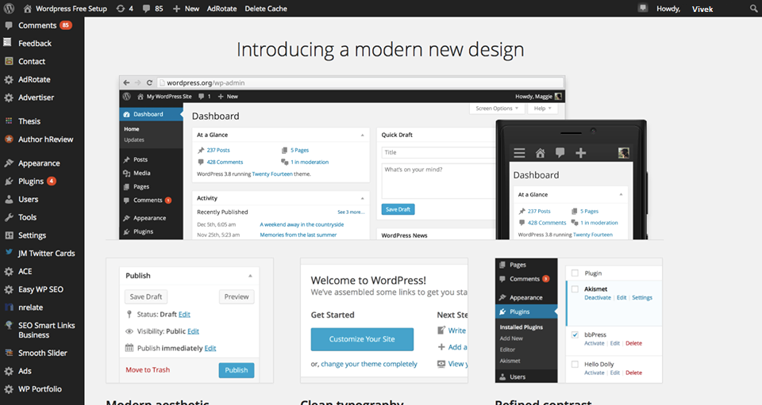
Task: Click the Save Draft blue button in Quick Draft
Action: point(398,209)
